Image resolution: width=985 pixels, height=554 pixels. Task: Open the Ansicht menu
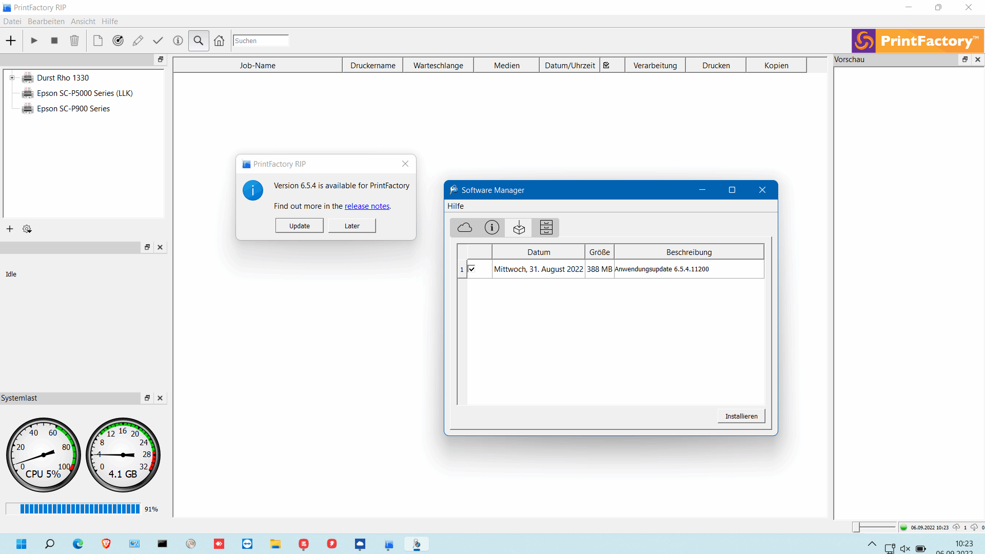[83, 22]
